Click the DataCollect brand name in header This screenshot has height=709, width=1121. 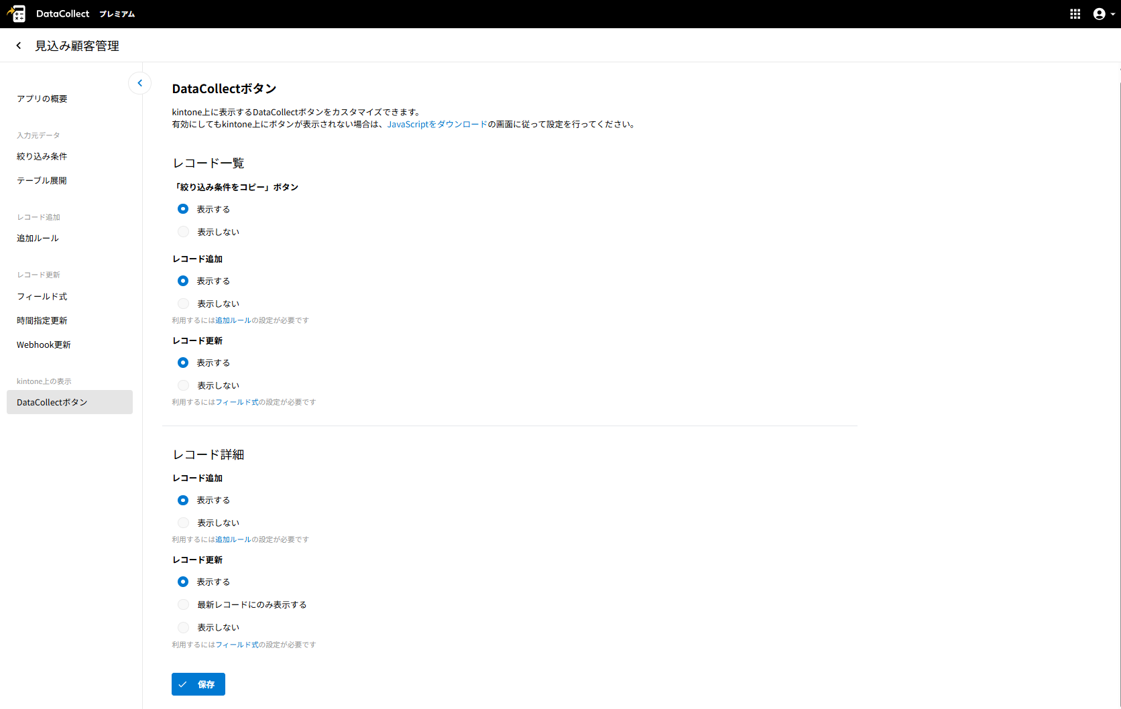click(x=62, y=13)
